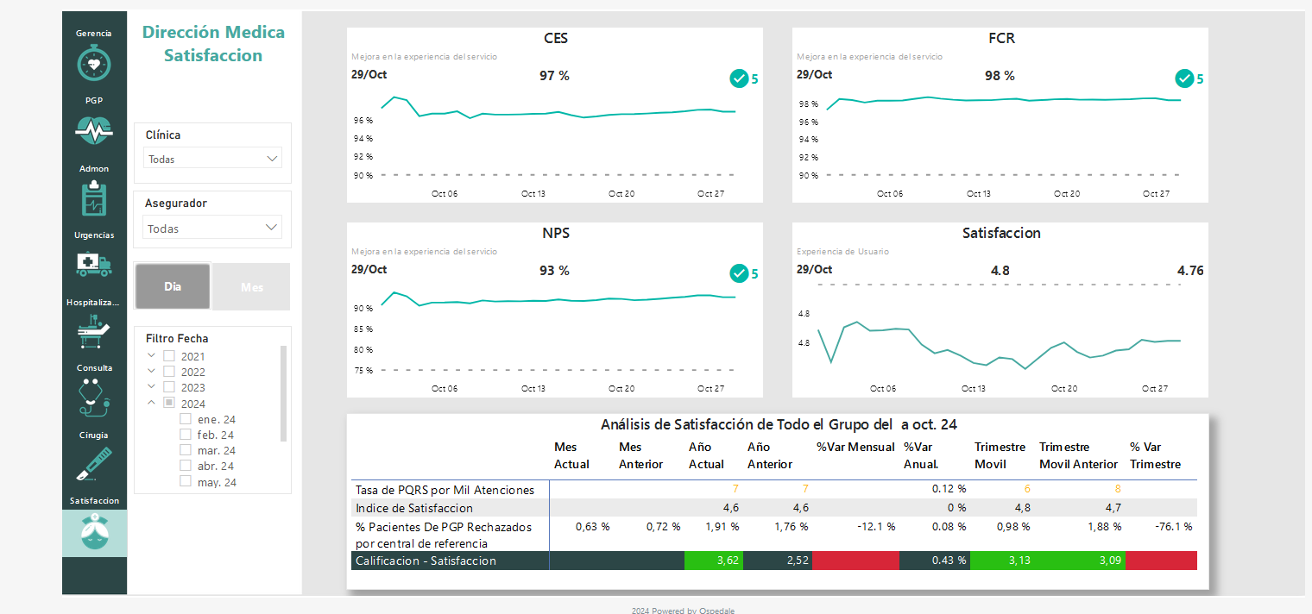The width and height of the screenshot is (1312, 614).
Task: Click the Filtro Fecha scrollbar
Action: (283, 393)
